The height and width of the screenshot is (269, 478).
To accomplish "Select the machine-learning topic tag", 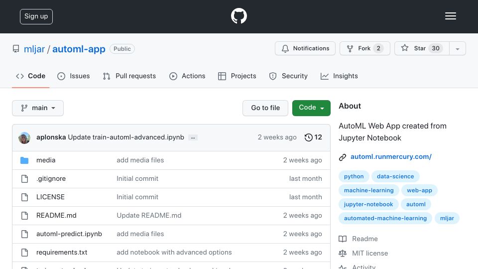I will click(x=369, y=190).
